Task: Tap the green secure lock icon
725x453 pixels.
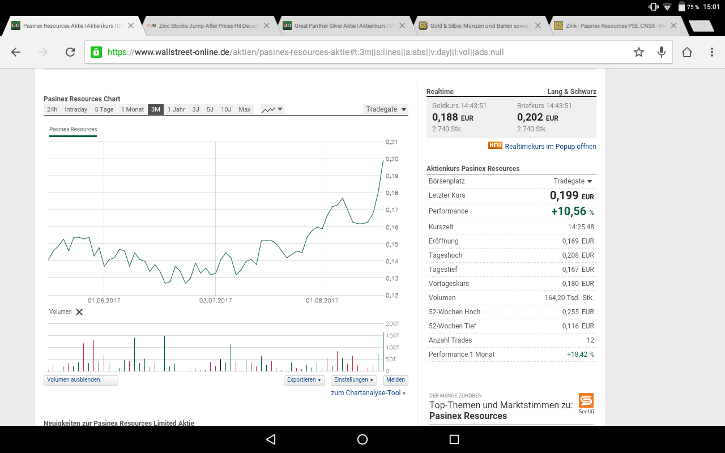Action: (x=96, y=52)
